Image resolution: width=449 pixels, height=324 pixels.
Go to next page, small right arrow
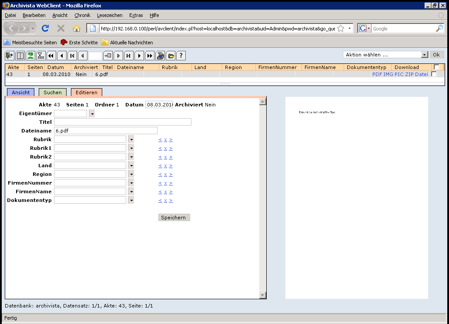(118, 56)
